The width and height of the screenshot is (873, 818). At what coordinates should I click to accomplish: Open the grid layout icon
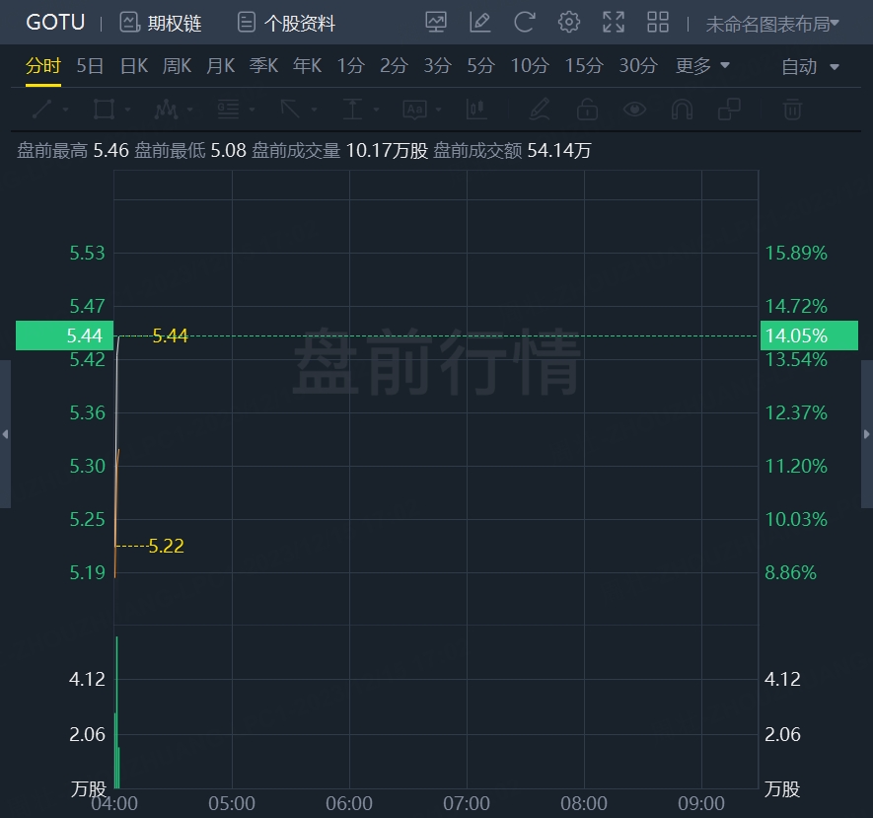pyautogui.click(x=658, y=23)
